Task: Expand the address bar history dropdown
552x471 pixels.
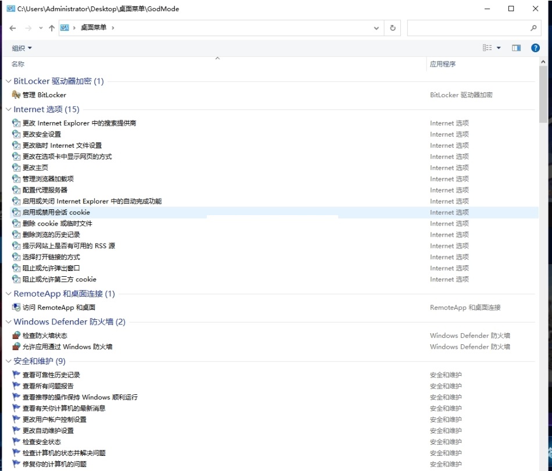Action: 377,28
